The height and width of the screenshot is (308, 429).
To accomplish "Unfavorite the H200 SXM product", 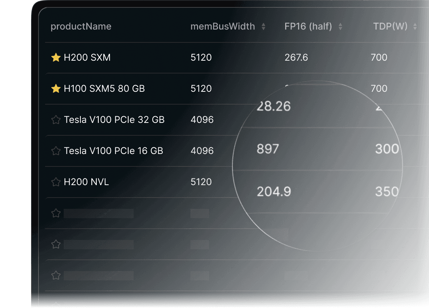I will tap(56, 57).
